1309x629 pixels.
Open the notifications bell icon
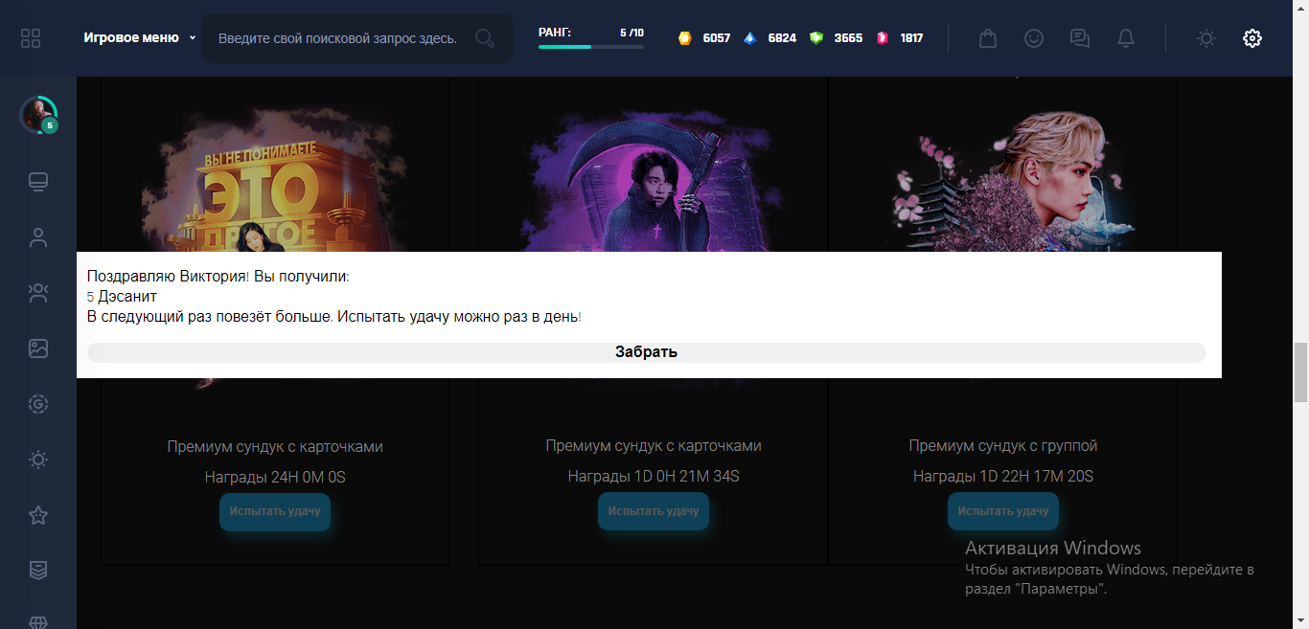point(1126,38)
